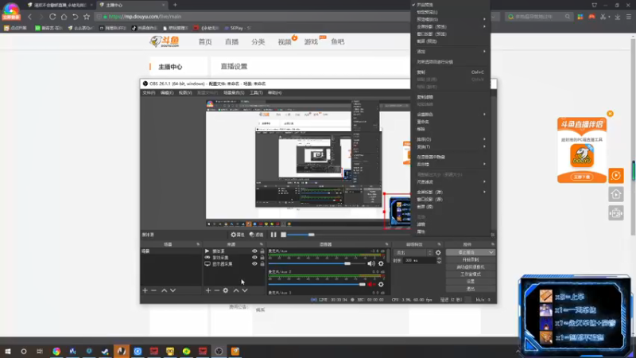Open the source properties via the 属性 gear
This screenshot has width=636, height=358.
(x=238, y=235)
